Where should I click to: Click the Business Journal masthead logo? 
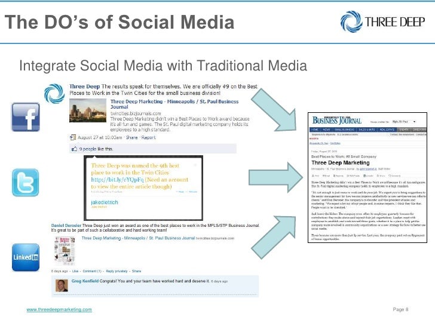337,120
